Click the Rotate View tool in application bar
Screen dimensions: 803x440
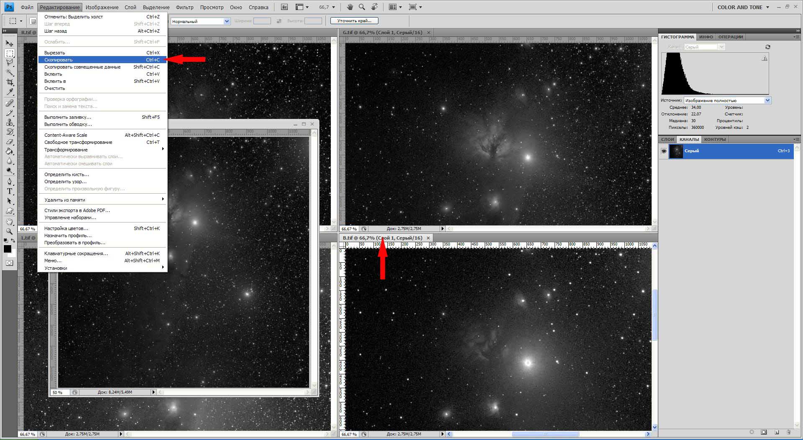[x=374, y=7]
